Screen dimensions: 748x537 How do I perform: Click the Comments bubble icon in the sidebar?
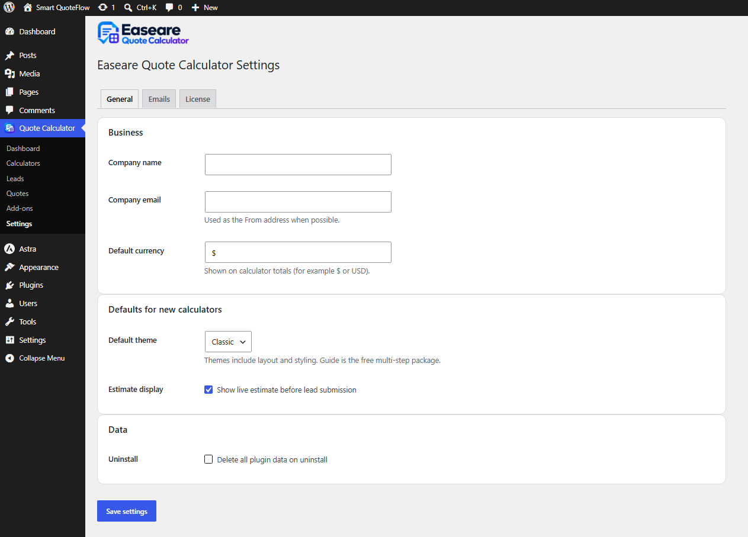9,110
